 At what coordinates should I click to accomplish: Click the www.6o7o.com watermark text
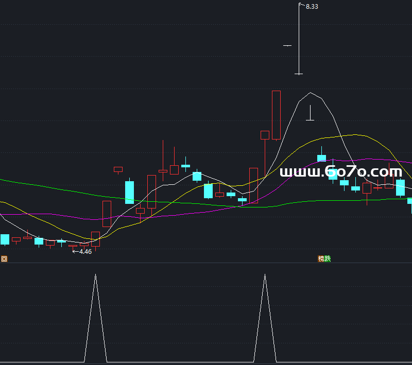pyautogui.click(x=340, y=172)
